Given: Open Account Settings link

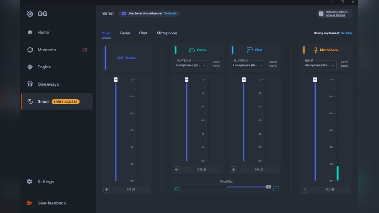Looking at the screenshot, I should pos(335,15).
